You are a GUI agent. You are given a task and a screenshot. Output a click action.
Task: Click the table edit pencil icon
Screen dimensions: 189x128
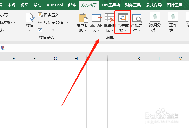[x=40, y=30]
